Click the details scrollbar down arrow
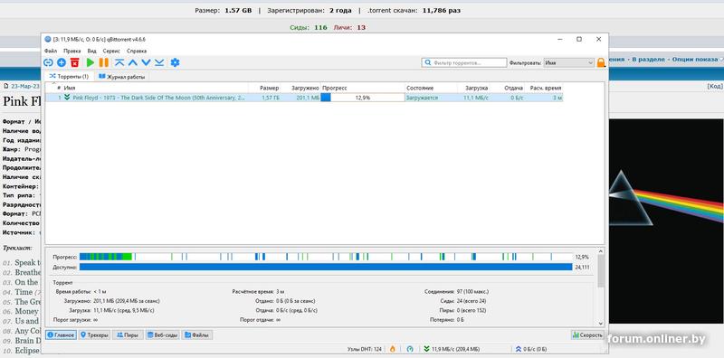This screenshot has width=724, height=358. [x=601, y=324]
